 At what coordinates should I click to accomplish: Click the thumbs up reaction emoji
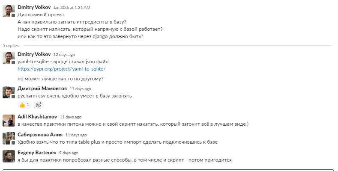click(24, 105)
